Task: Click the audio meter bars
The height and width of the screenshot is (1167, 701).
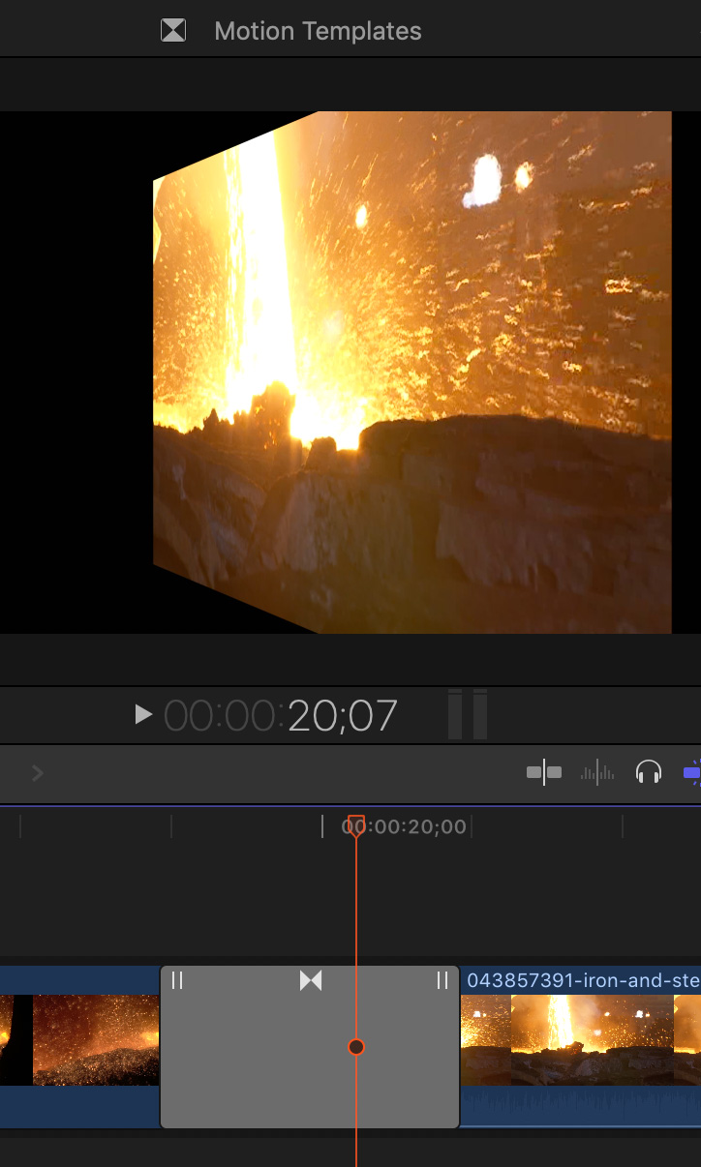Action: 467,714
